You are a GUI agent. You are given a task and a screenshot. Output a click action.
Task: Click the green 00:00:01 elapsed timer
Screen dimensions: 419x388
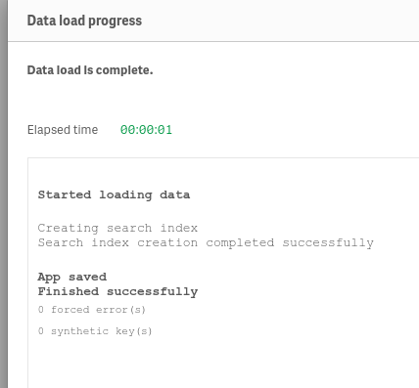pyautogui.click(x=146, y=130)
